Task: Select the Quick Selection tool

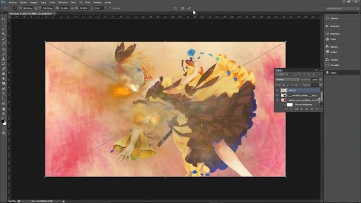Action: (x=3, y=34)
